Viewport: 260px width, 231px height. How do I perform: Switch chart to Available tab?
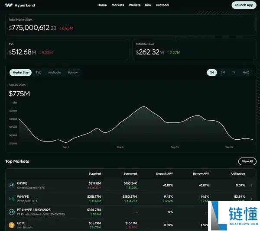[x=54, y=73]
